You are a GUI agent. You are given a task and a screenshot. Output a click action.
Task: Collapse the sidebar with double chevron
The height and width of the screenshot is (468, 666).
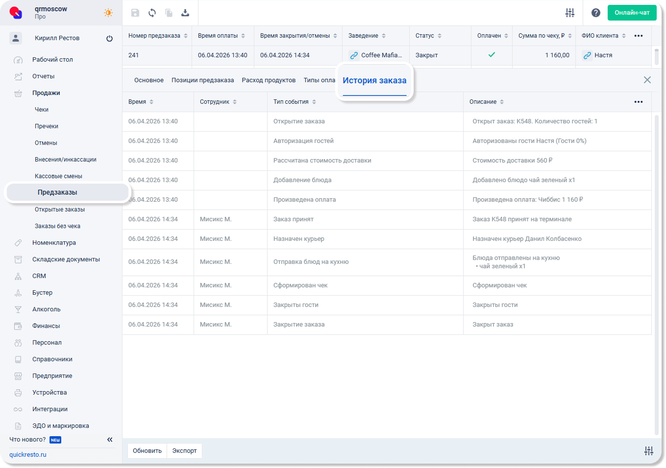(110, 440)
